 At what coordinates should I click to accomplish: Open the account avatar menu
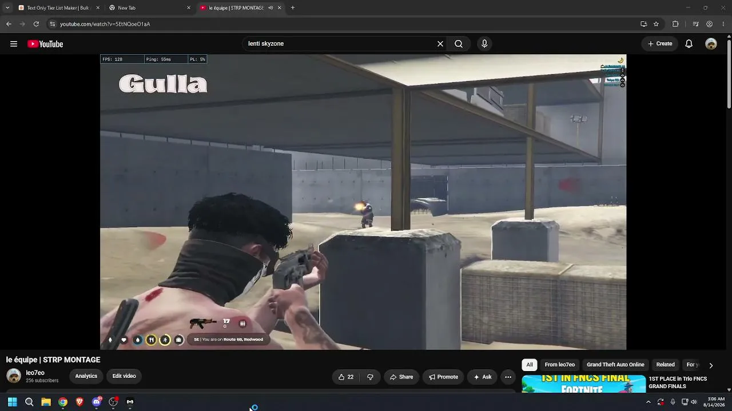[711, 44]
